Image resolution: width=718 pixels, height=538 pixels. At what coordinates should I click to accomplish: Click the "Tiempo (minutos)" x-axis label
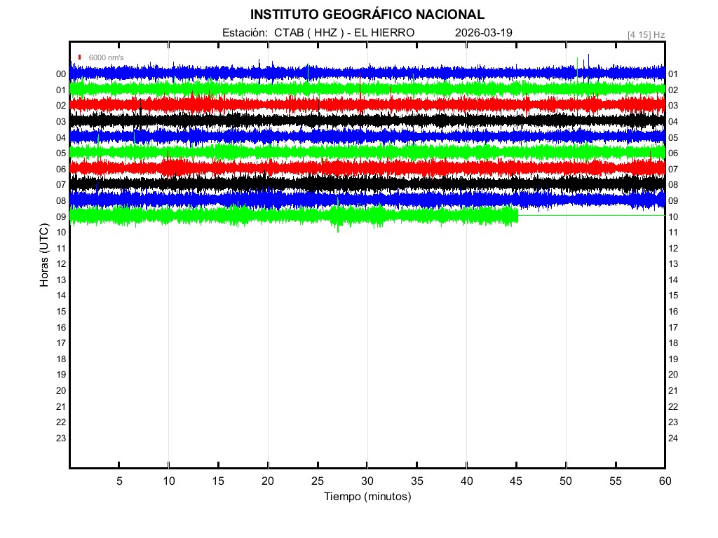[x=367, y=497]
